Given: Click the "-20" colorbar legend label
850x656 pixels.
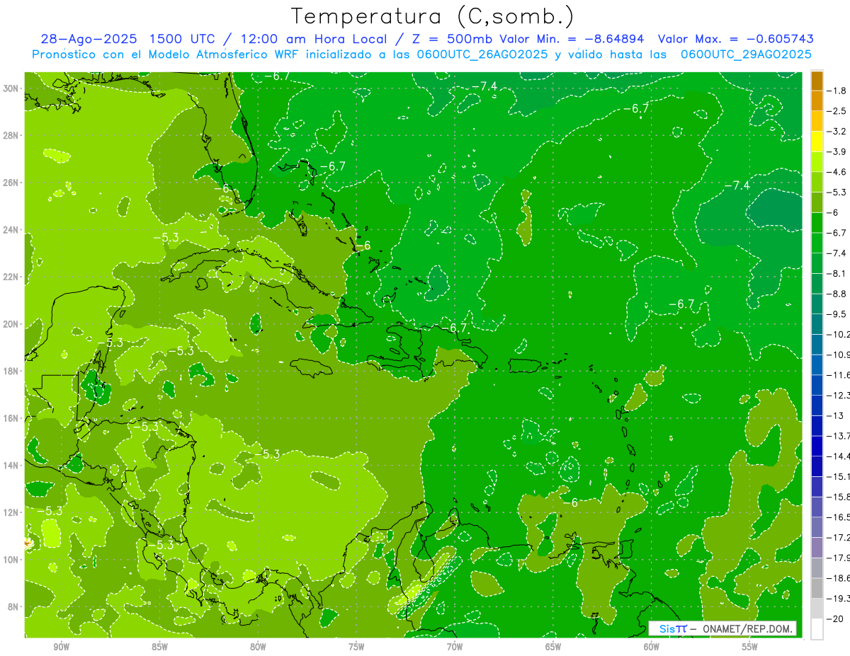Looking at the screenshot, I should (x=835, y=618).
